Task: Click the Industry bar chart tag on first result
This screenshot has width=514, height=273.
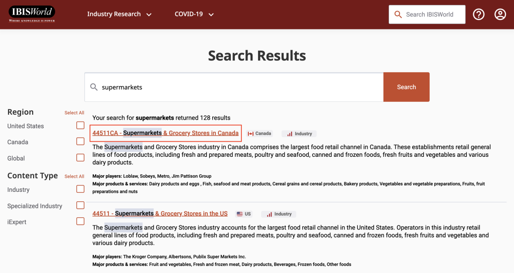Action: [299, 134]
